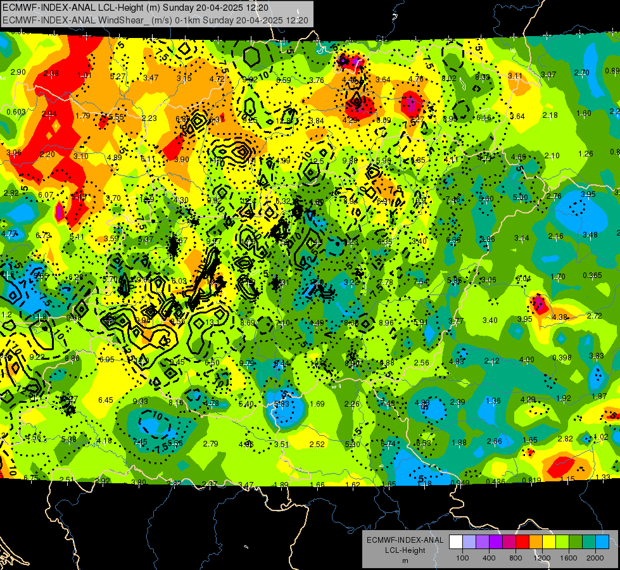Click the 2.66 shear value
This screenshot has height=570, width=620.
coord(494,441)
